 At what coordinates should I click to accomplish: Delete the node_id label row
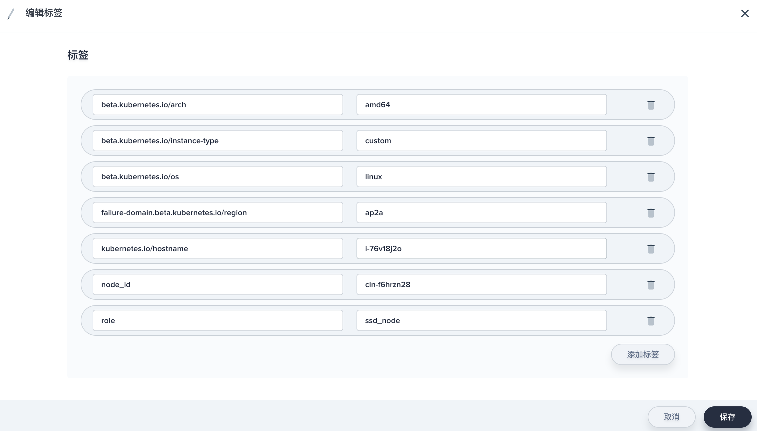coord(651,285)
